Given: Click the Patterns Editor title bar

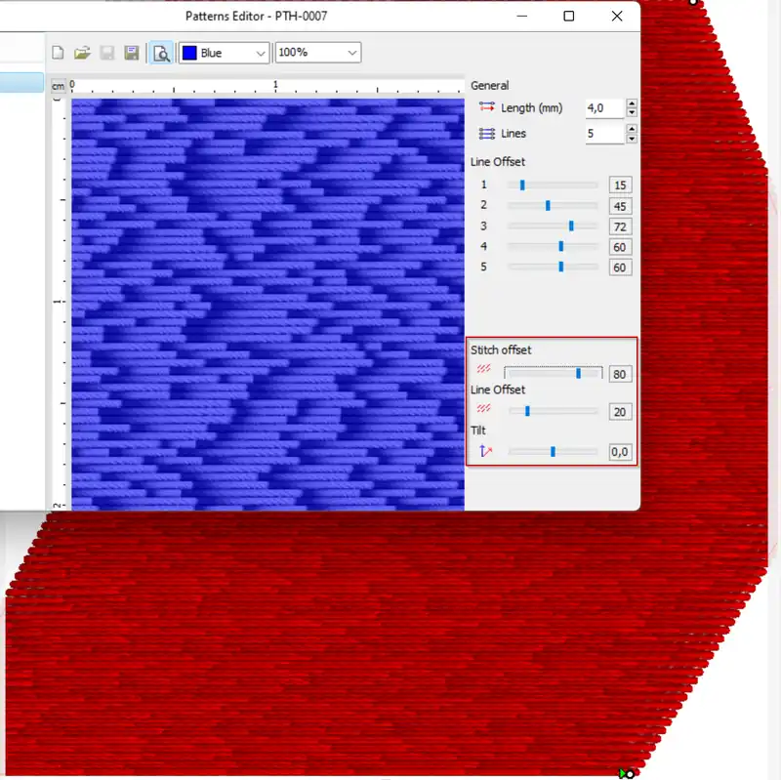Looking at the screenshot, I should pos(256,16).
